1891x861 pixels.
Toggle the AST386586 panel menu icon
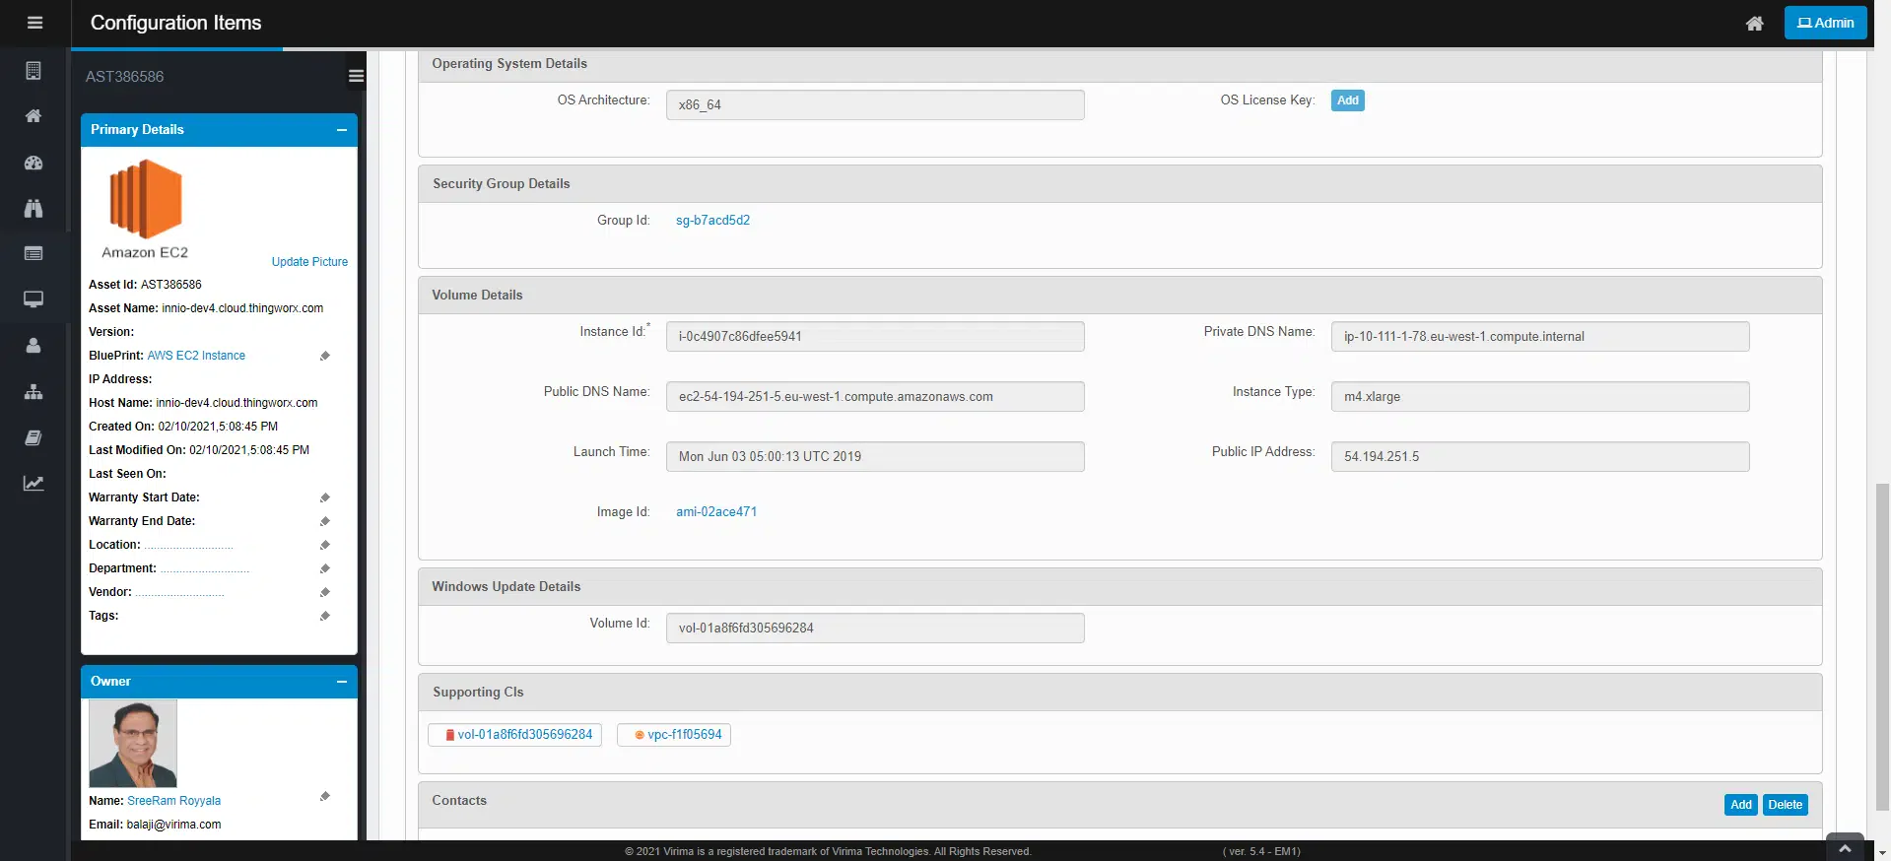(x=356, y=76)
